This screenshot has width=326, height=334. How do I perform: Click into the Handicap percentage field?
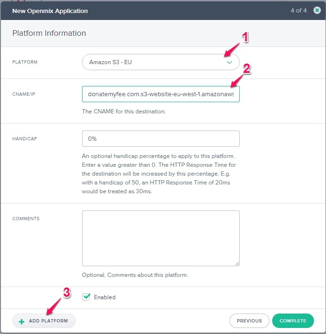tap(160, 138)
